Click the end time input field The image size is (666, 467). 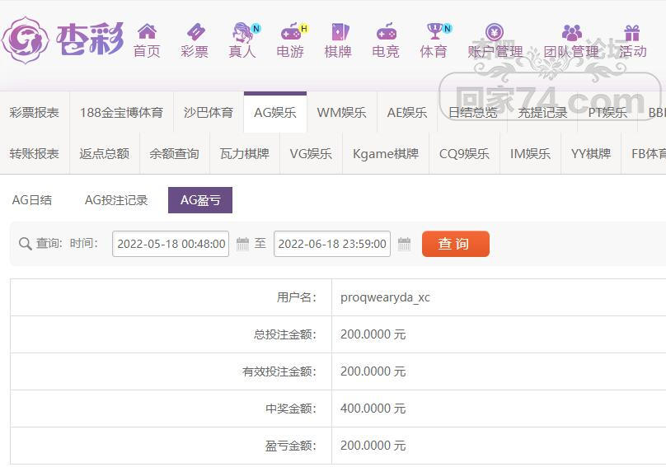[331, 244]
